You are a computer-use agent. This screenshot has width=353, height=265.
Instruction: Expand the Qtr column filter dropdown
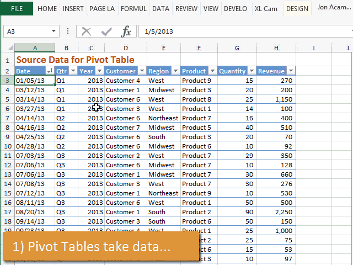point(73,71)
